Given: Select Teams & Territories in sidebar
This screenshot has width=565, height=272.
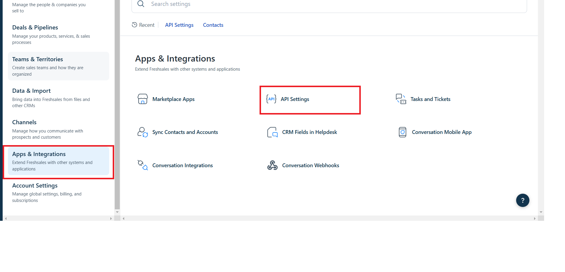Looking at the screenshot, I should 37,59.
